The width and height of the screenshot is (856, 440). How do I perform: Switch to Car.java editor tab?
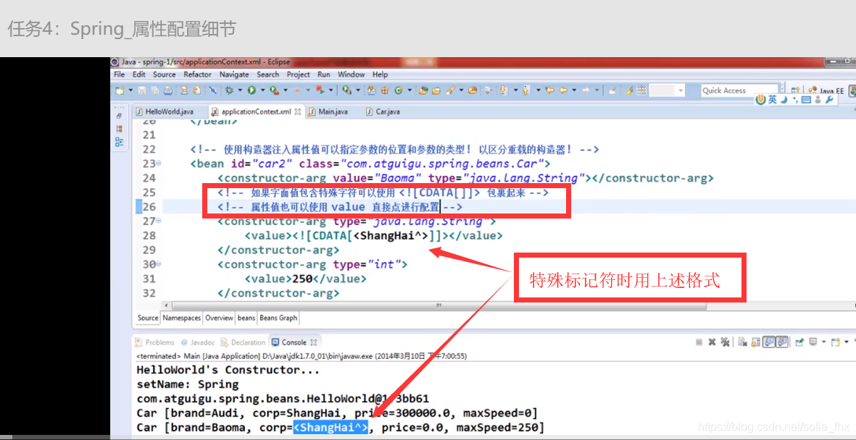383,111
